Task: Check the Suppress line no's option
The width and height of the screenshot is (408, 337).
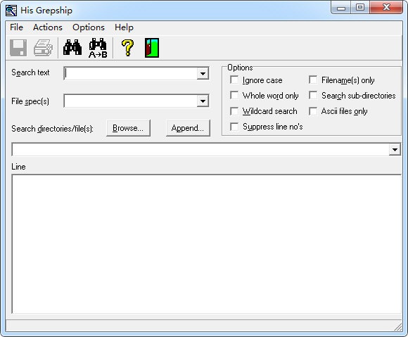Action: 234,127
